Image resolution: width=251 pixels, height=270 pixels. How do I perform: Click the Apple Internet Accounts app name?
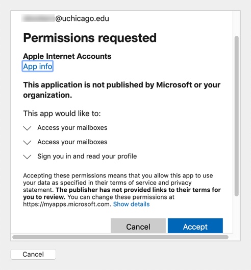coord(67,56)
